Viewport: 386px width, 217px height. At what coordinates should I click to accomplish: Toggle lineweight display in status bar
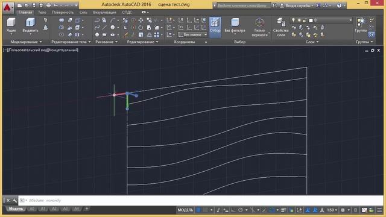283,210
